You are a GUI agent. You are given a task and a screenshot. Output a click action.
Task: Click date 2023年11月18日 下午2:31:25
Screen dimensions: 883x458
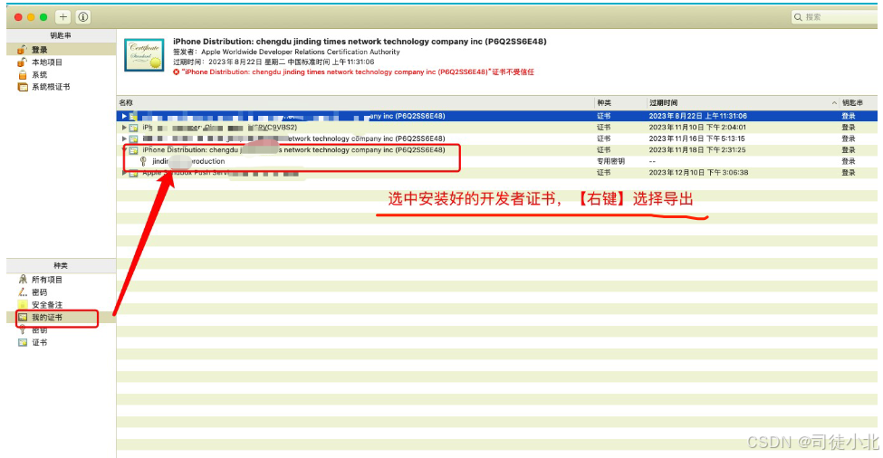(x=697, y=150)
